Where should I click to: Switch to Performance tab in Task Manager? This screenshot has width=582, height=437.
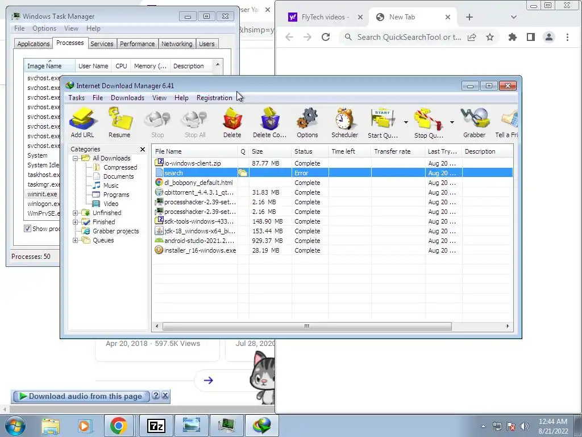click(138, 44)
